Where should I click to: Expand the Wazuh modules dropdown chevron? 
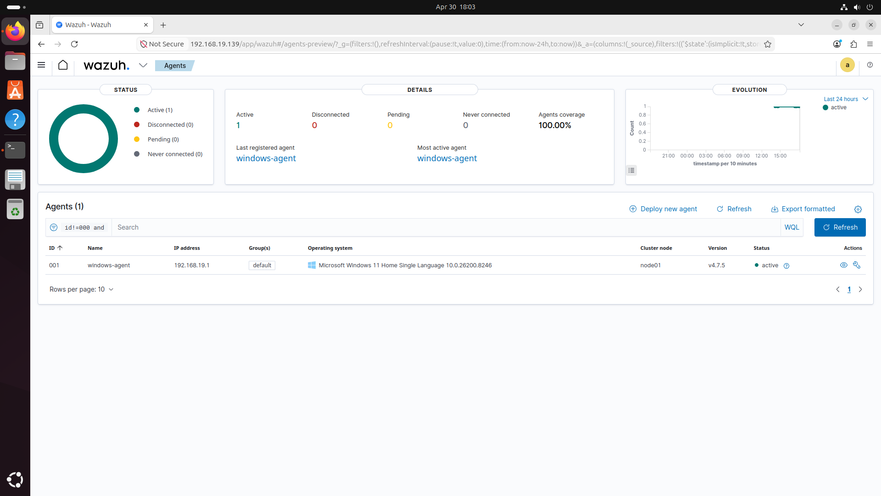tap(143, 65)
